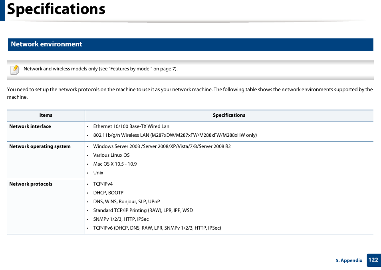Open the "Features by model" page 7 reference

click(x=143, y=69)
